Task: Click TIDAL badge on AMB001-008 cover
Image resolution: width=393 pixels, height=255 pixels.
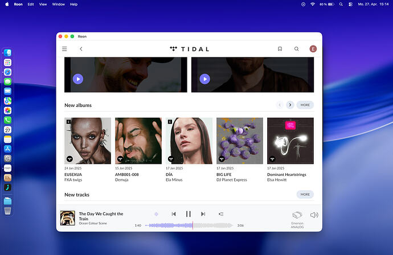Action: point(120,159)
